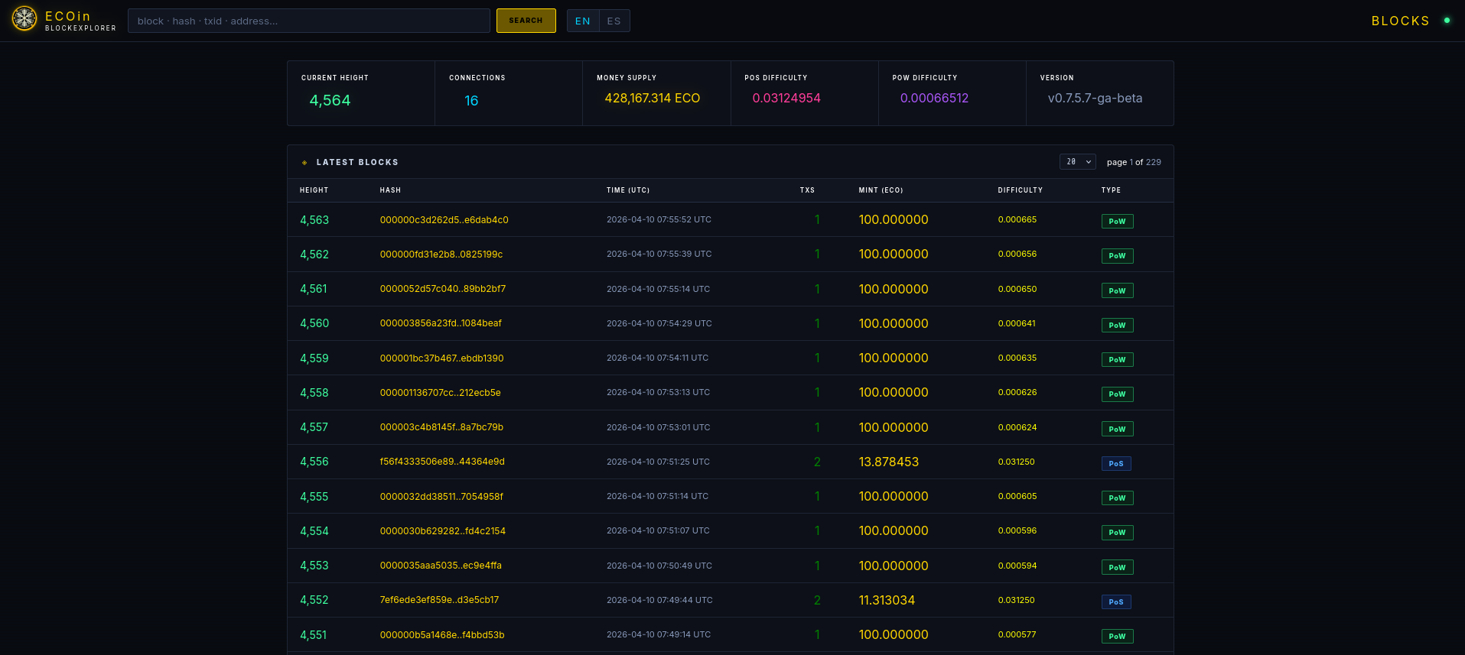Switch language to EN
Screen dimensions: 1465x655
click(x=583, y=21)
